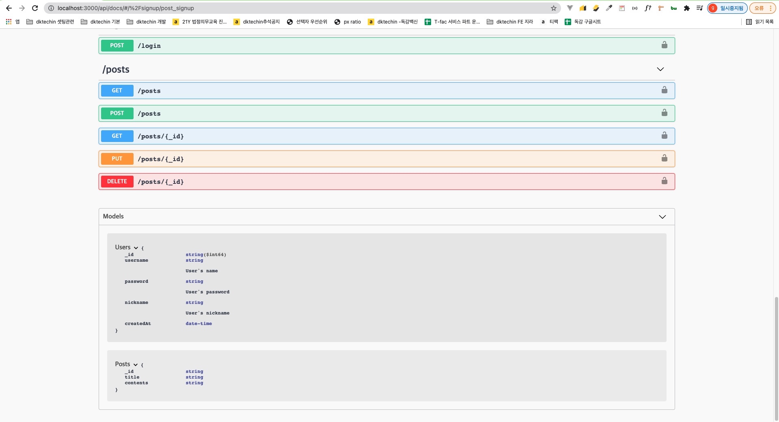Click the lock icon on PUT /posts/{_id}
Viewport: 779px width, 422px height.
coord(664,158)
